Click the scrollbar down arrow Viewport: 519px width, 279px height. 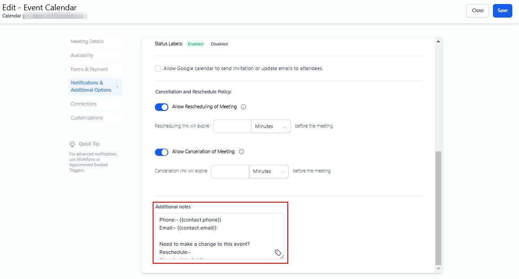point(438,269)
